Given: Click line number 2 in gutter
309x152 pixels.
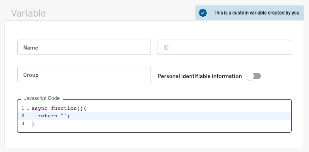Looking at the screenshot, I should [x=23, y=116].
